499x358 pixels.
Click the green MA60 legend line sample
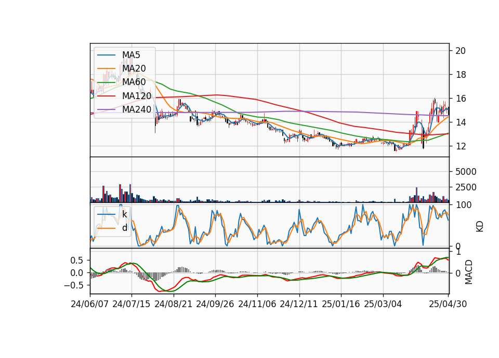pyautogui.click(x=106, y=82)
